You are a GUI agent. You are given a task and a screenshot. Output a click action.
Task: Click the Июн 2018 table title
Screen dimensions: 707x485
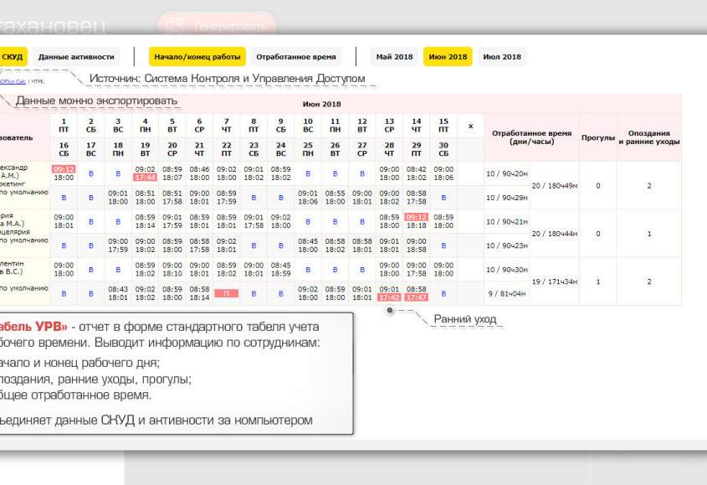tap(321, 105)
